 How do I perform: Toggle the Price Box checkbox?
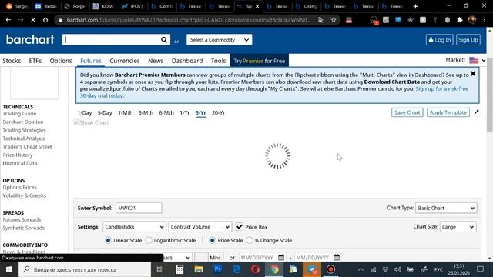coord(240,226)
